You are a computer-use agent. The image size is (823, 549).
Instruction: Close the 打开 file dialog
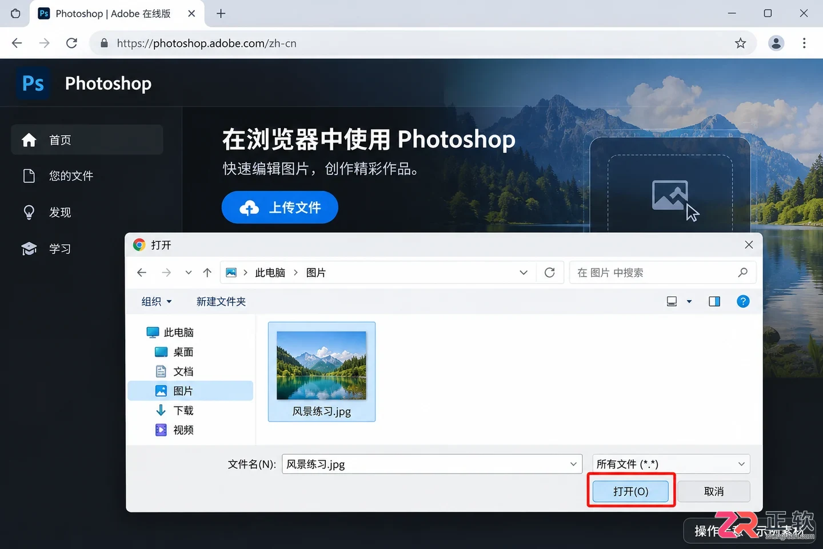tap(749, 245)
